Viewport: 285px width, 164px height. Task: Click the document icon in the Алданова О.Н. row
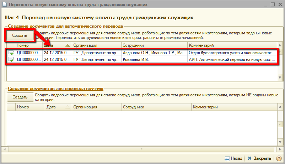coord(11,53)
